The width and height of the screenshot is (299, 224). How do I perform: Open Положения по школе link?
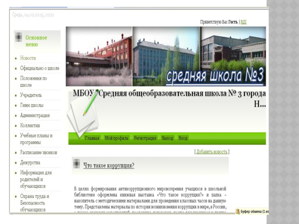point(34,82)
